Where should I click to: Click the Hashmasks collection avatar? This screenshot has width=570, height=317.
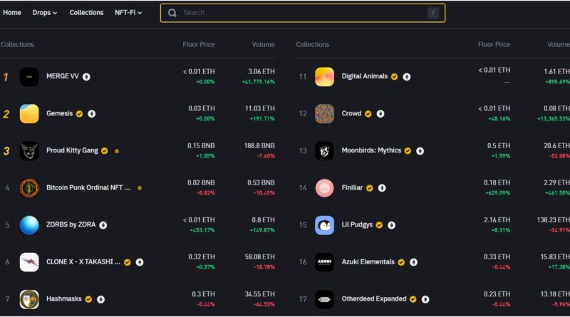tap(29, 299)
